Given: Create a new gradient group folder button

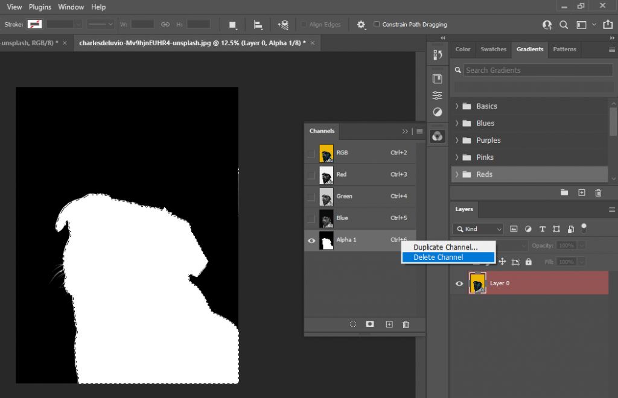Looking at the screenshot, I should [x=564, y=192].
